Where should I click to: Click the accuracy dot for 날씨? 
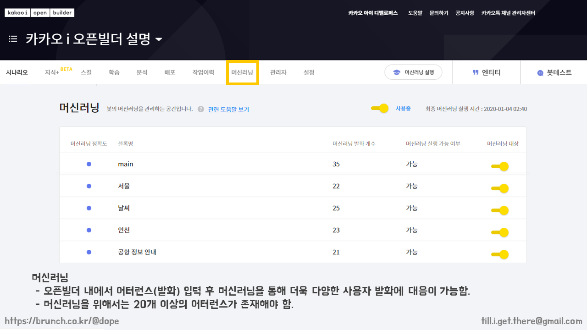click(89, 208)
